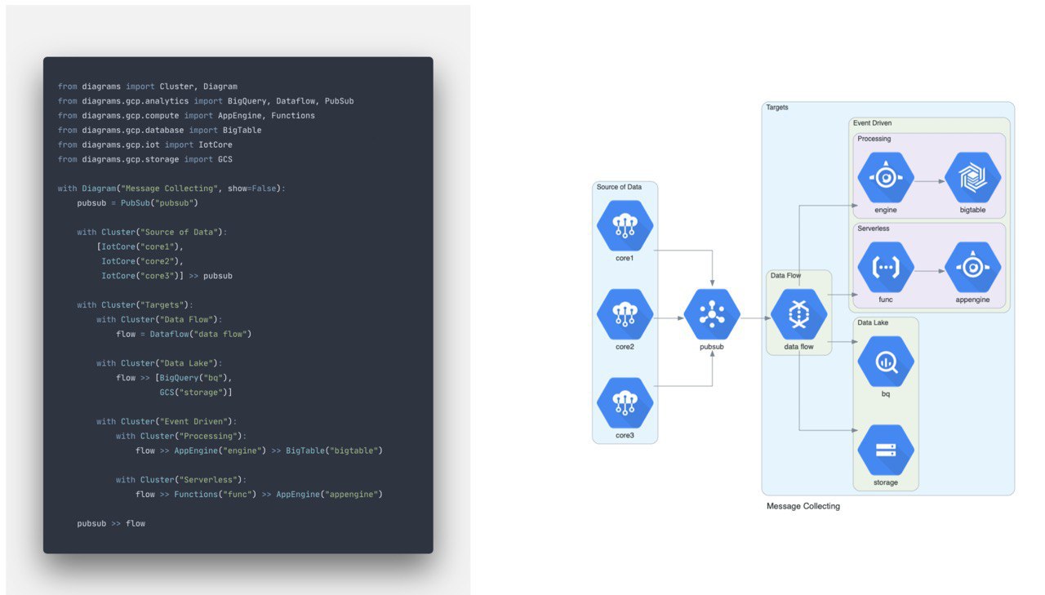Click the "core1" label under the icon
The width and height of the screenshot is (1045, 595).
(625, 258)
